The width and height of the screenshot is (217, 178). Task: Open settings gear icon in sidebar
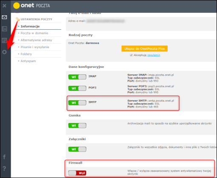click(4, 52)
